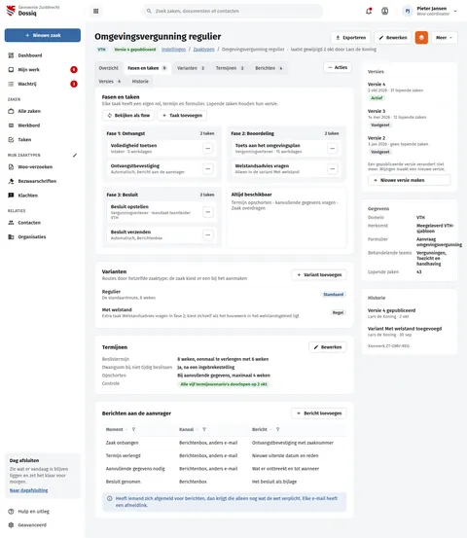
Task: Open Hulp en uitleg
Action: tap(43, 511)
